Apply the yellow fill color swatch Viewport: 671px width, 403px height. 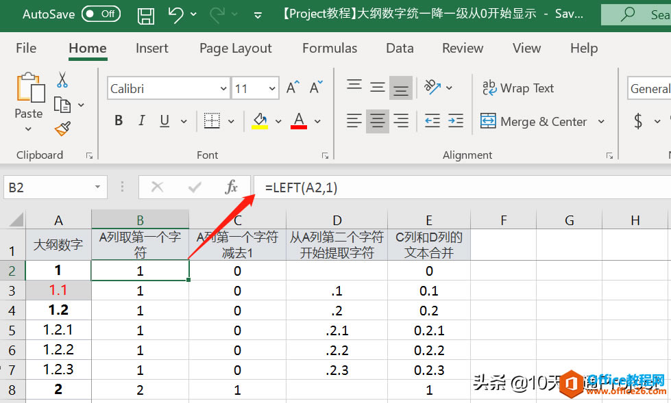click(259, 121)
